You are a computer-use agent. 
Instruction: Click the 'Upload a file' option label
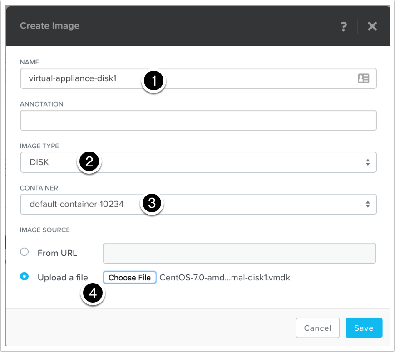point(63,278)
